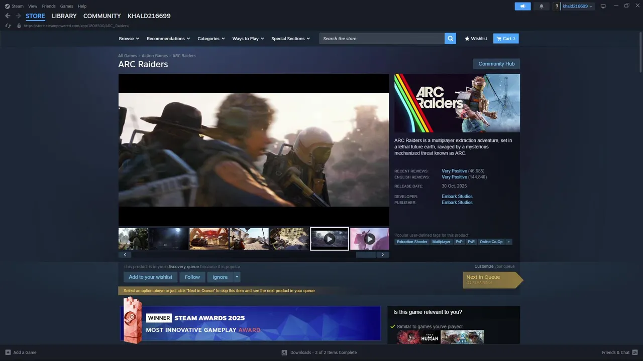Click the Add a Game plus icon
This screenshot has height=361, width=643.
click(x=8, y=352)
